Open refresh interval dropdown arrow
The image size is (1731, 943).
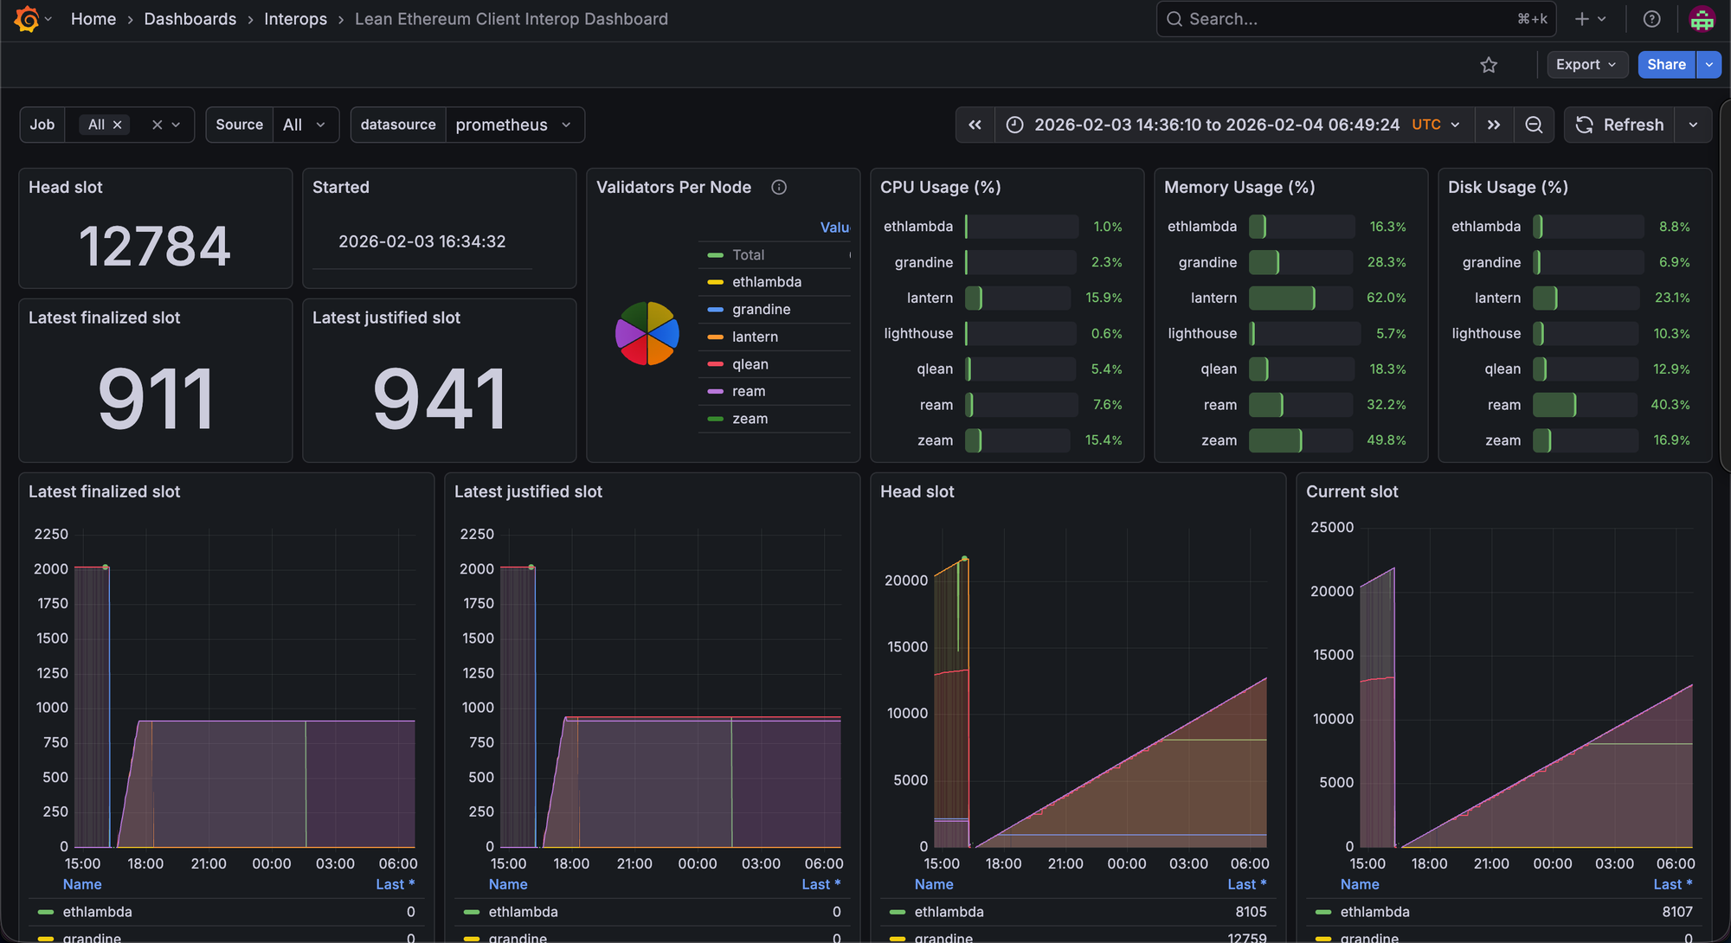pyautogui.click(x=1693, y=125)
